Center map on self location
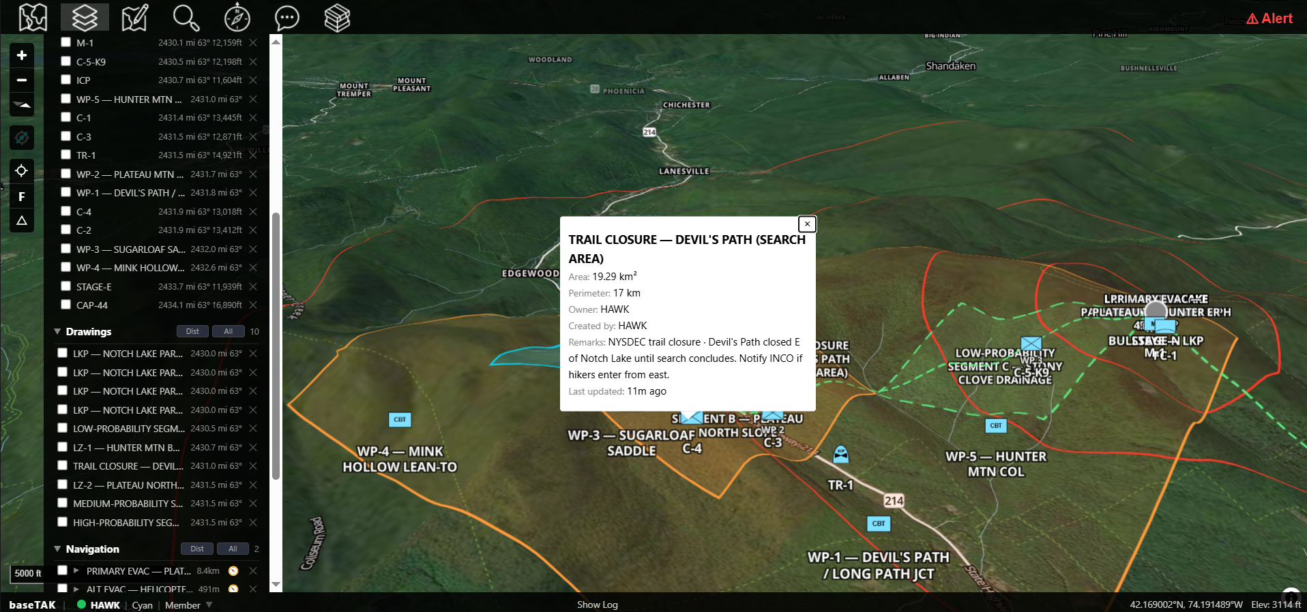Image resolution: width=1307 pixels, height=612 pixels. (x=22, y=170)
